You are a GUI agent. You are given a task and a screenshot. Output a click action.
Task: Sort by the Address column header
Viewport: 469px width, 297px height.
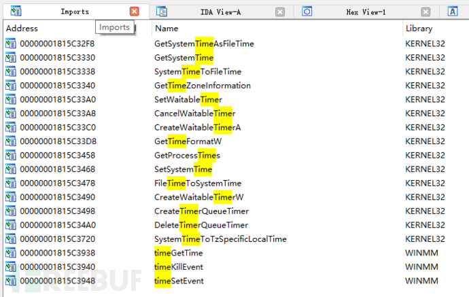(x=22, y=29)
